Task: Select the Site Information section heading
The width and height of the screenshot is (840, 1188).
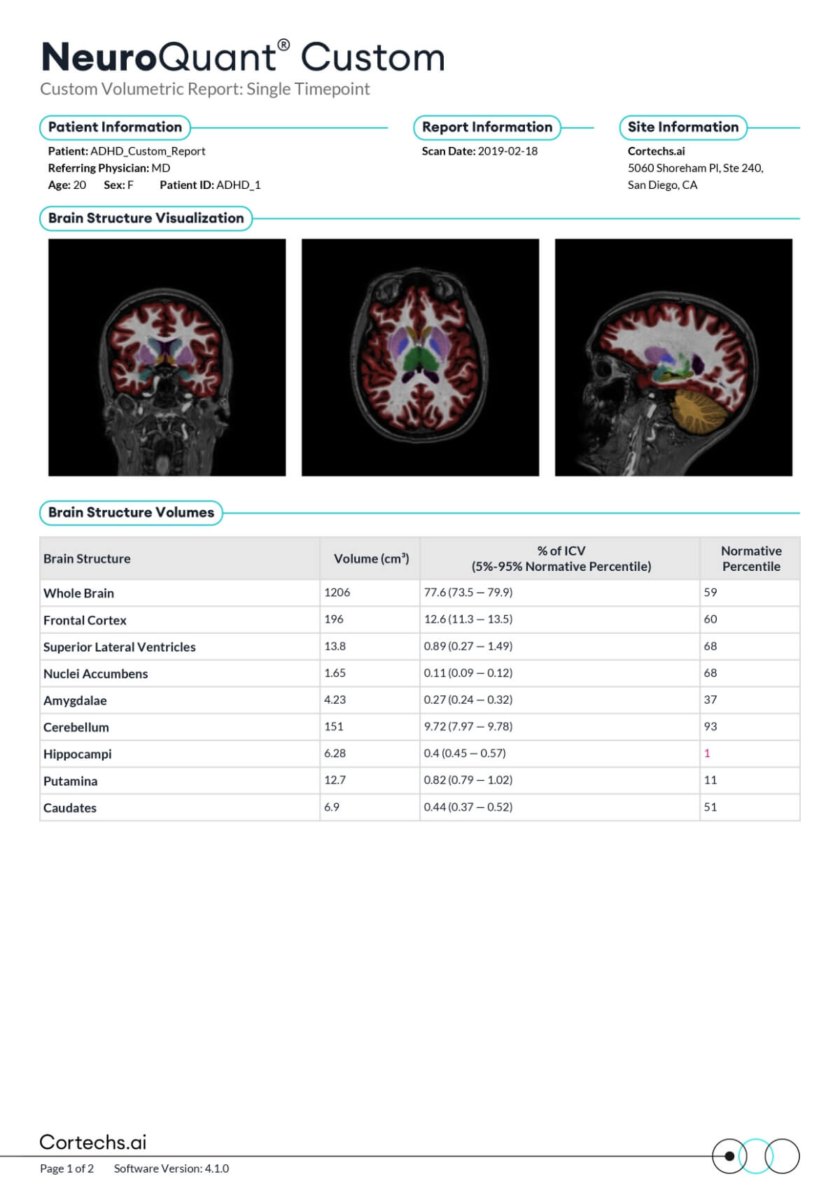Action: click(683, 127)
